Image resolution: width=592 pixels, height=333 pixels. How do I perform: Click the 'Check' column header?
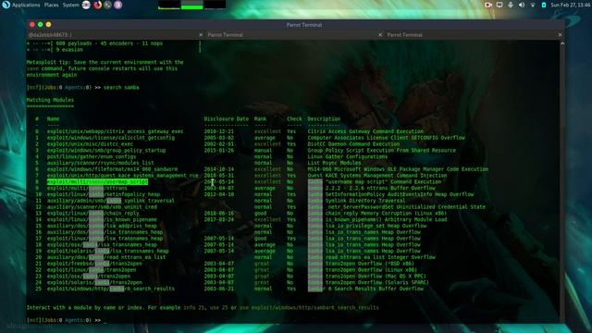coord(294,119)
